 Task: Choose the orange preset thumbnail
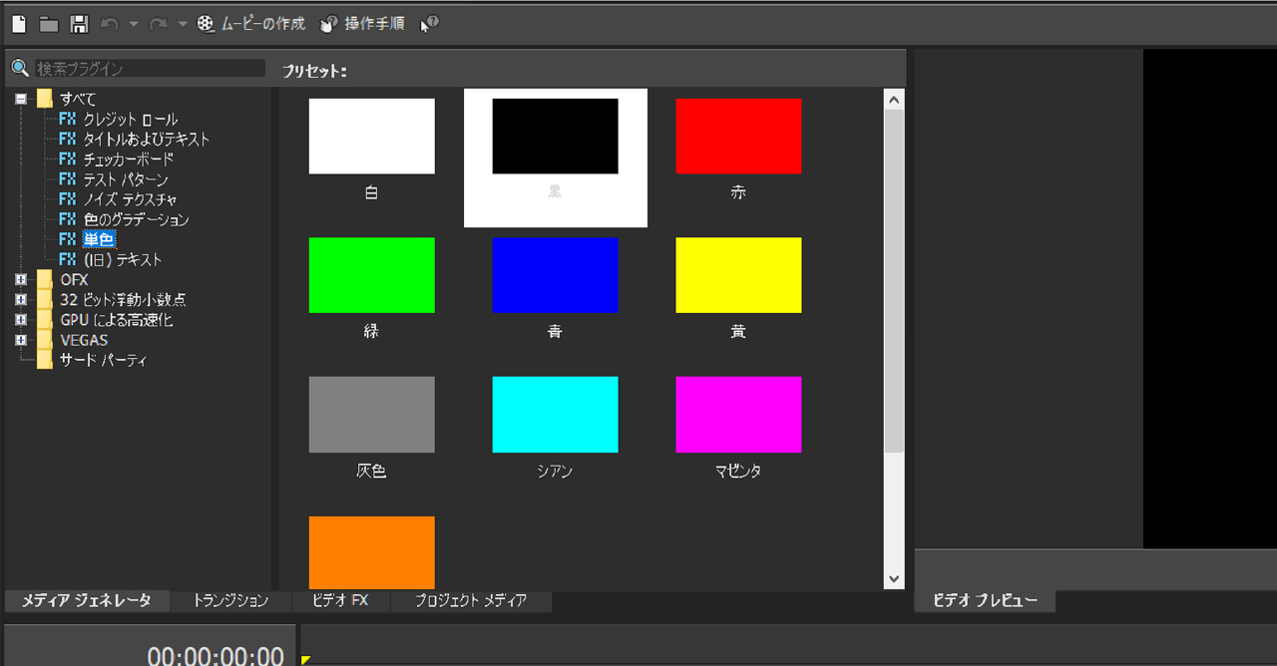click(371, 552)
